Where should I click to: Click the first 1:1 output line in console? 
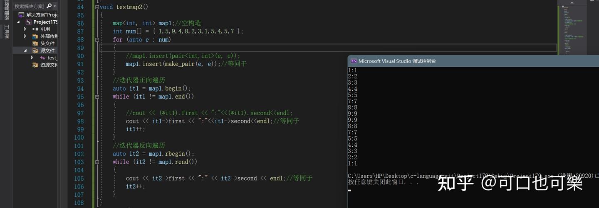click(x=352, y=70)
